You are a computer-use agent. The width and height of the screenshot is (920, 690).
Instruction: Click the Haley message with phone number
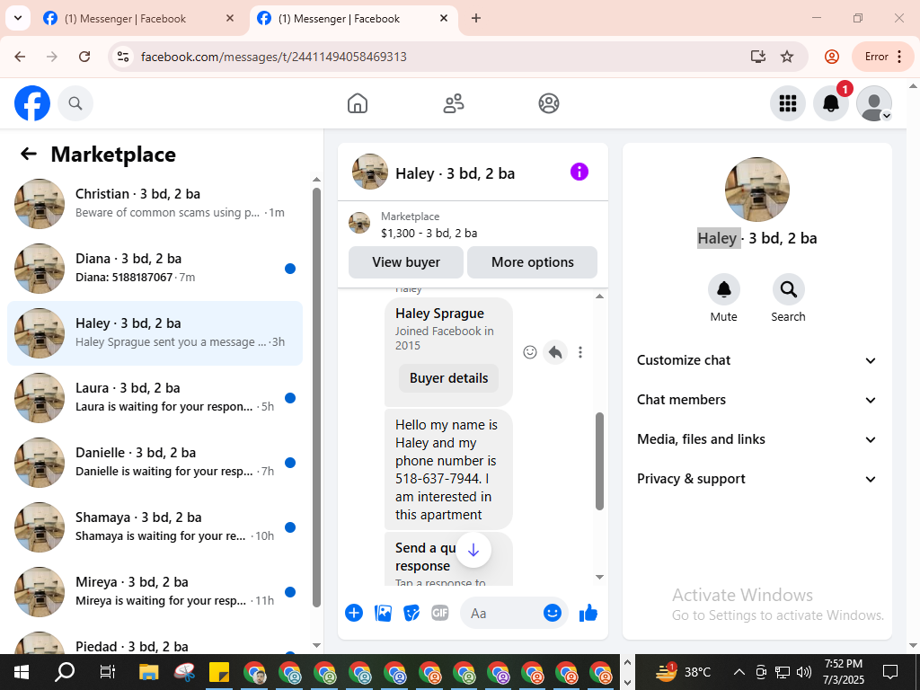448,469
